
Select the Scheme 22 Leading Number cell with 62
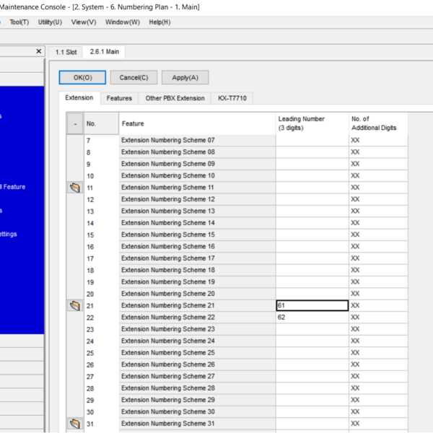(x=311, y=318)
